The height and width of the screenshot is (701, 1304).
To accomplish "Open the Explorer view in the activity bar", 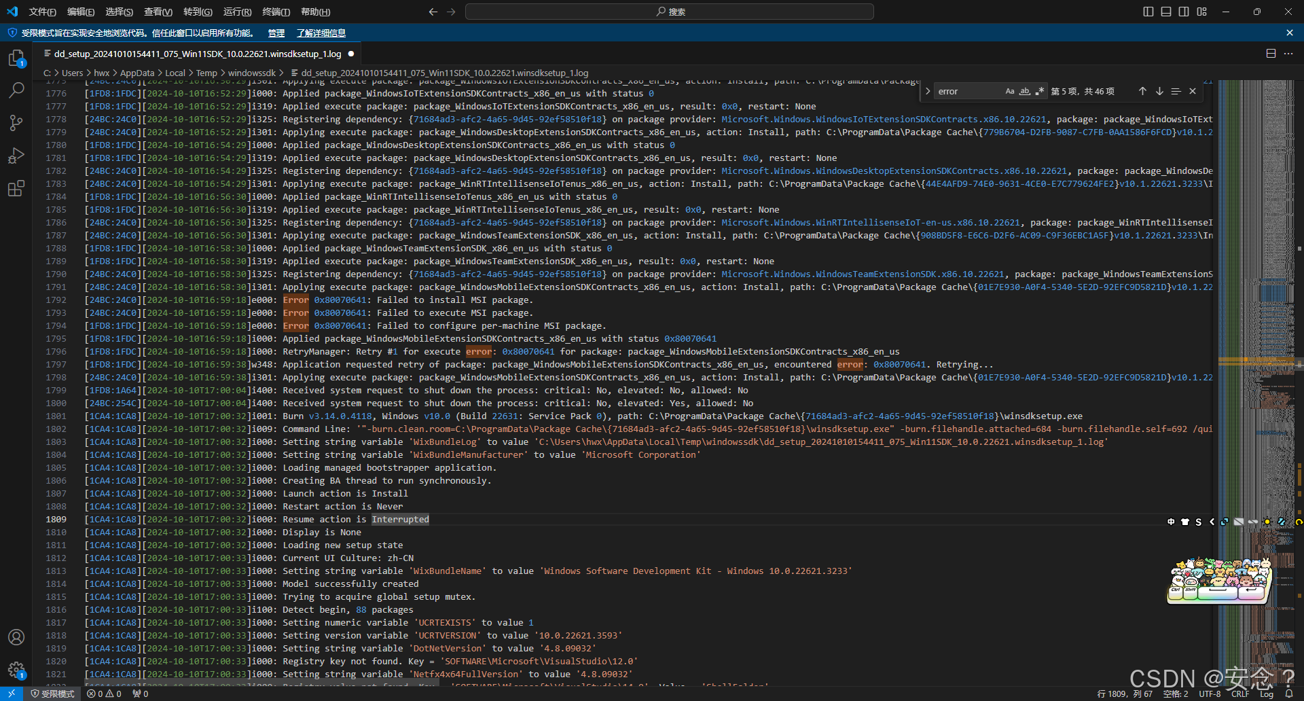I will pyautogui.click(x=16, y=59).
